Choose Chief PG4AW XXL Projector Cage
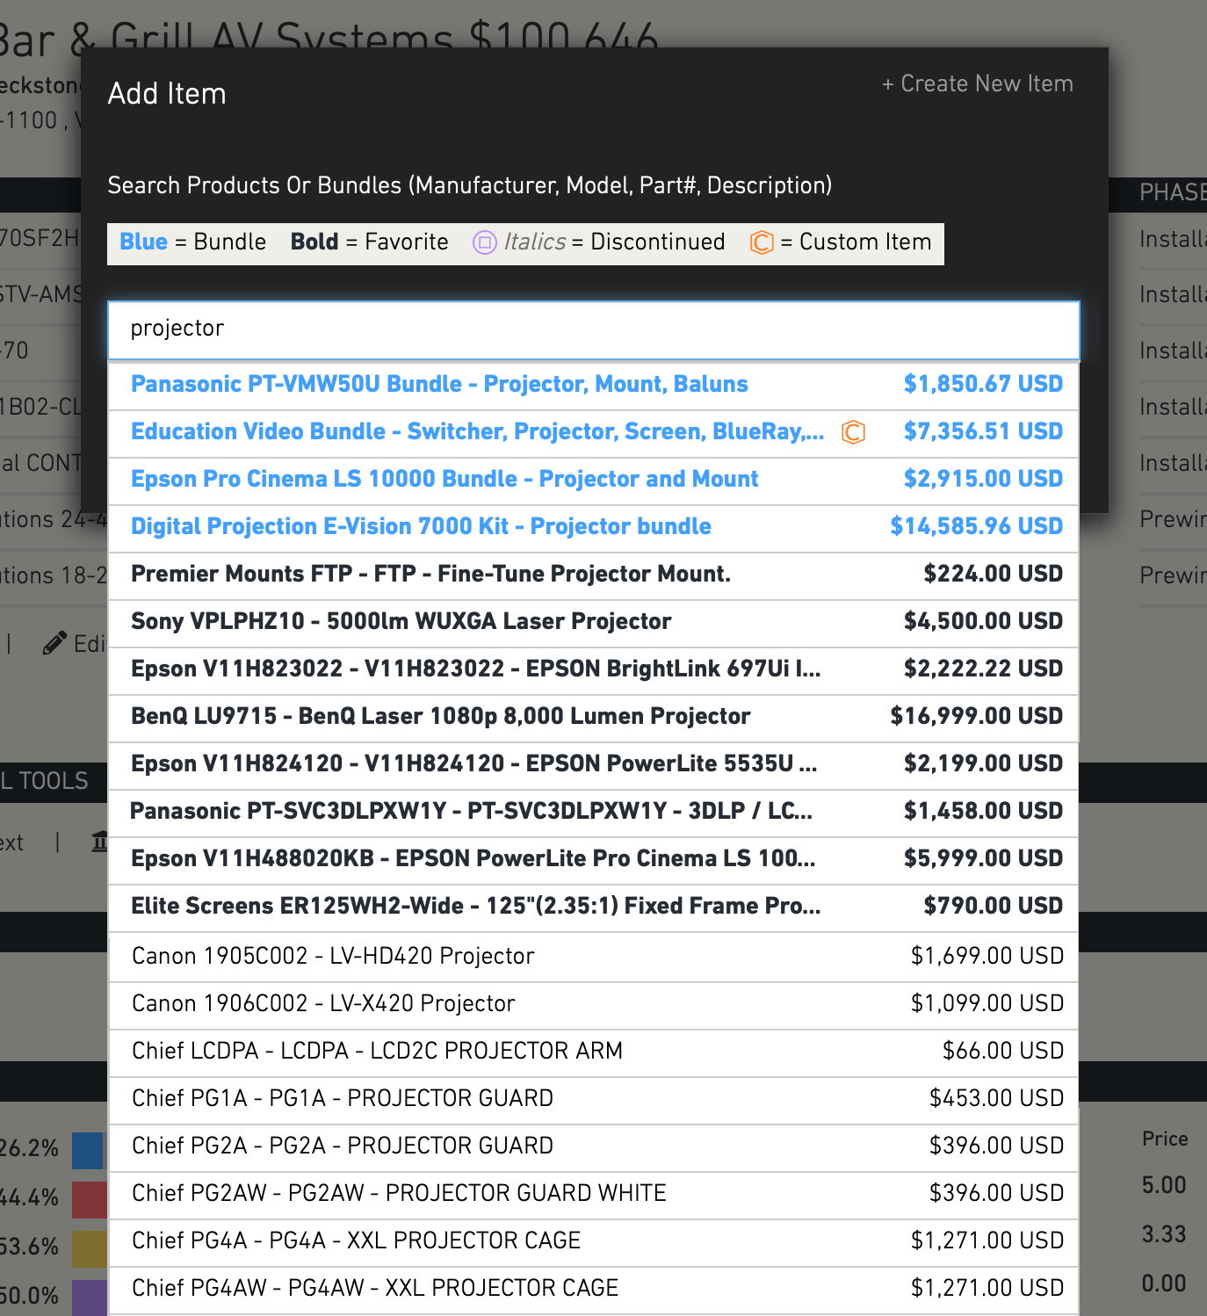Viewport: 1207px width, 1316px height. click(593, 1289)
